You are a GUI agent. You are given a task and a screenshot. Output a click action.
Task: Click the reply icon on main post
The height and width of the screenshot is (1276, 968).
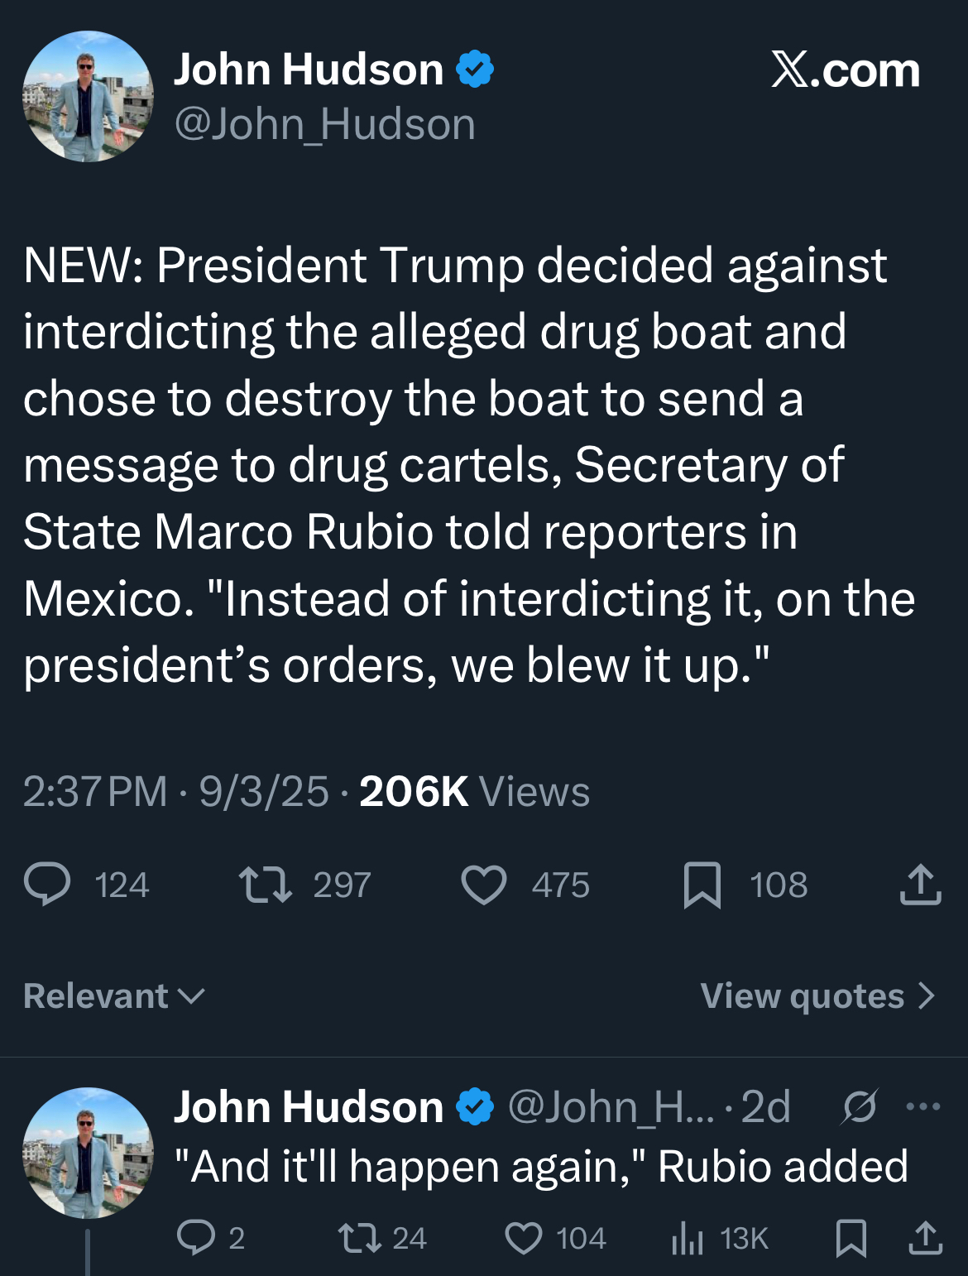tap(48, 885)
